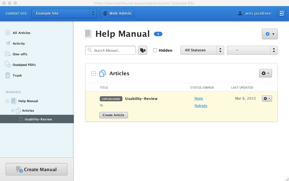Open Outdated PDFs in sidebar
This screenshot has height=181, width=289.
(24, 65)
